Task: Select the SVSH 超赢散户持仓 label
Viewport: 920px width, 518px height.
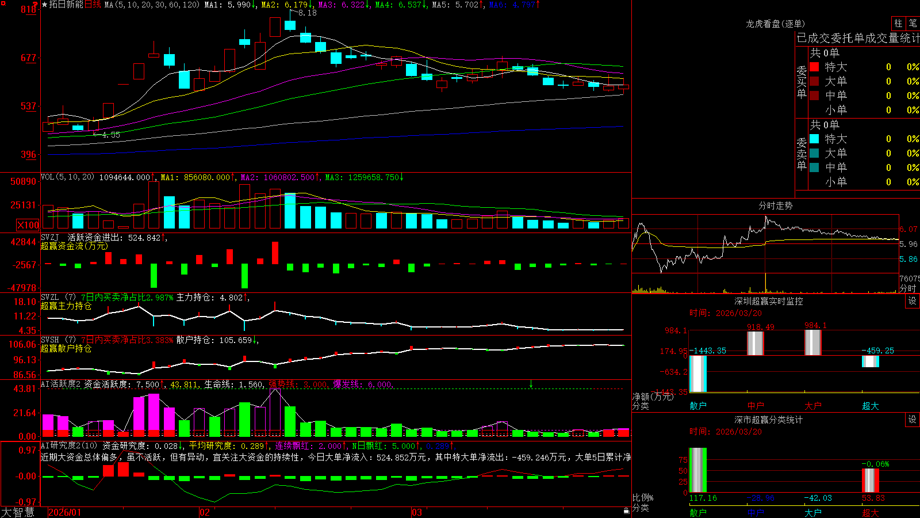Action: point(66,348)
